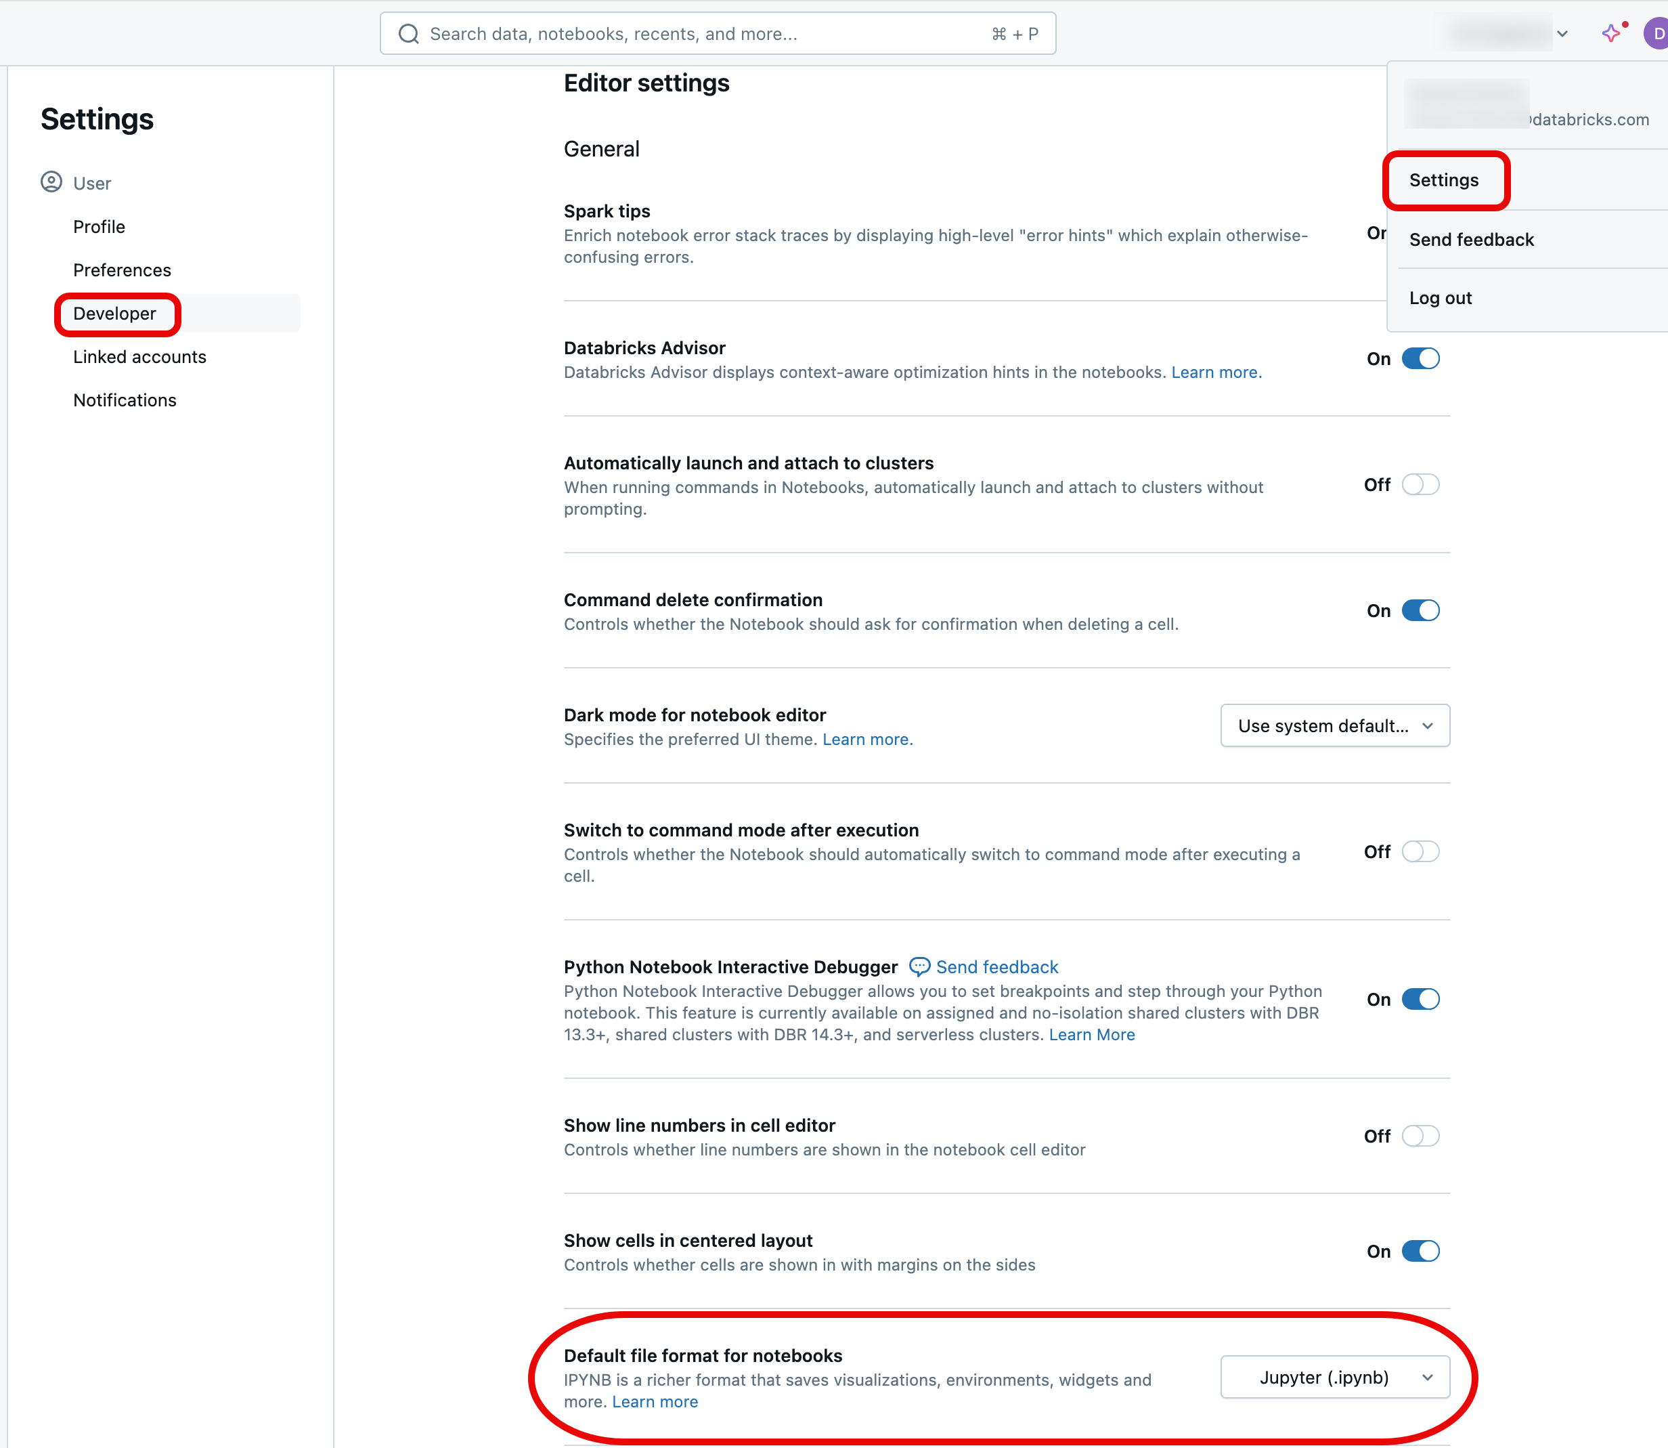Toggle Databricks Advisor switch on
The width and height of the screenshot is (1668, 1448).
pyautogui.click(x=1420, y=358)
